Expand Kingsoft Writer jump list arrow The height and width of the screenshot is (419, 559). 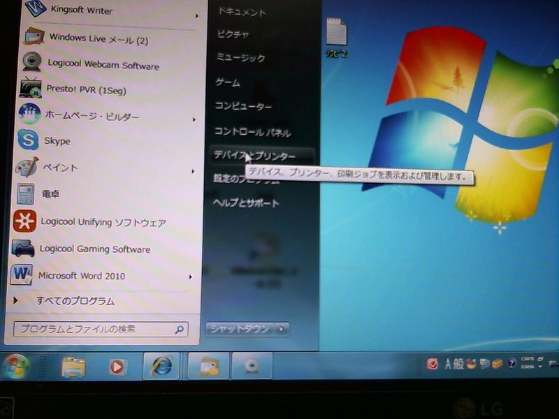tap(196, 15)
